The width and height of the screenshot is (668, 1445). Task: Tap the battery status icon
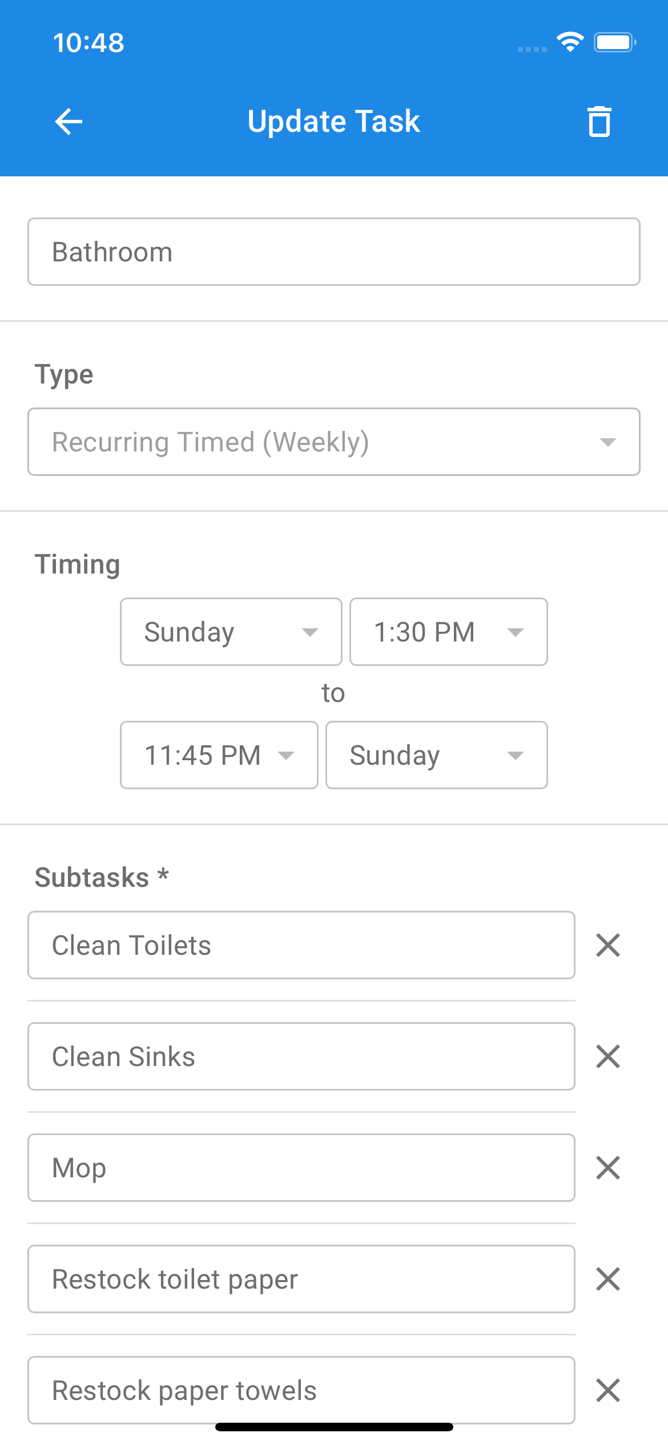[615, 42]
